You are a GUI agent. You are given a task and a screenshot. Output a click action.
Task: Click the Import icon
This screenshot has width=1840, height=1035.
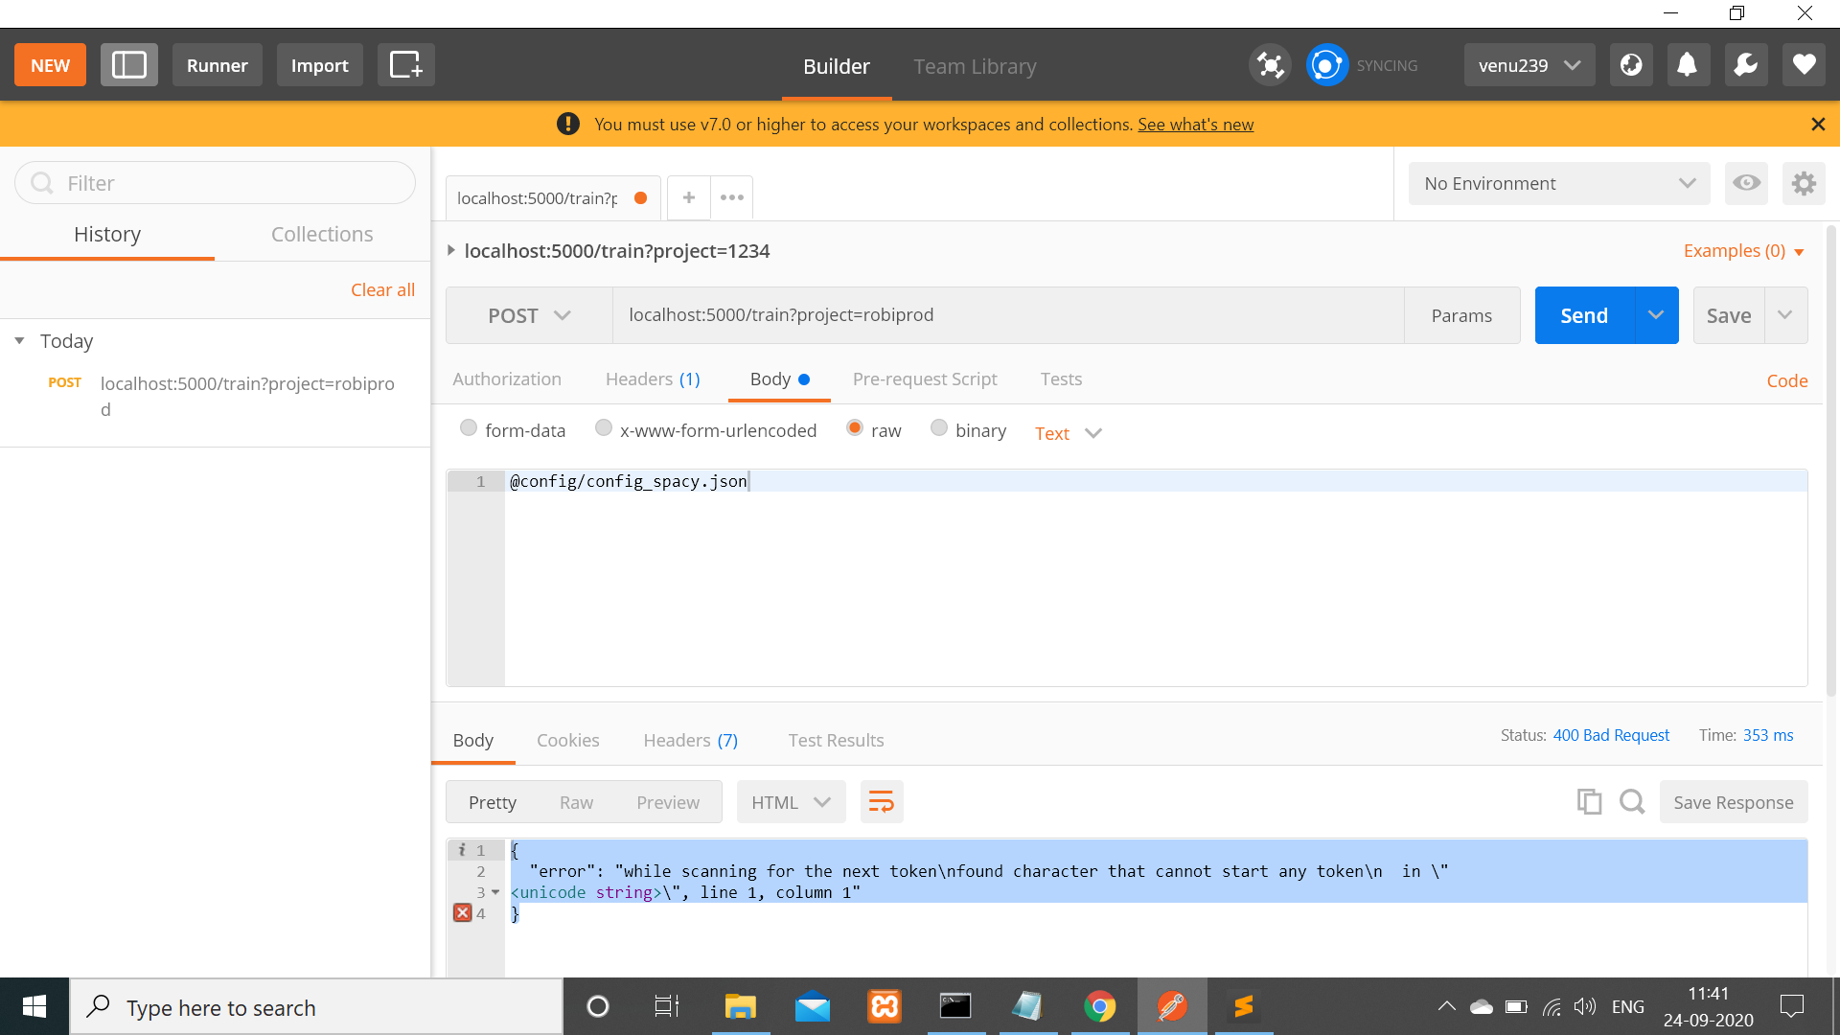click(319, 65)
